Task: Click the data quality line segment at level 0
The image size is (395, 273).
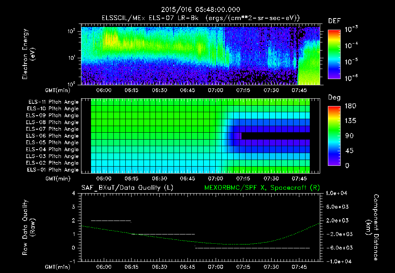Action: click(252, 248)
